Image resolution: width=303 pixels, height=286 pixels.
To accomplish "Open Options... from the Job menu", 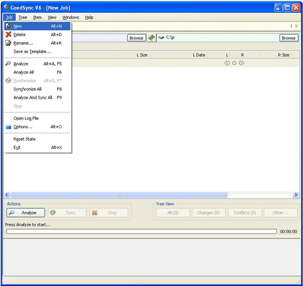I will (37, 127).
